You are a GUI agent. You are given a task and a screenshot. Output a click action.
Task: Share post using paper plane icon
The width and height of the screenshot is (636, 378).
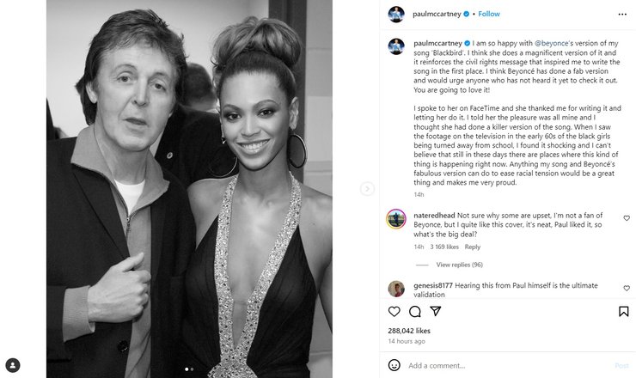pyautogui.click(x=436, y=312)
